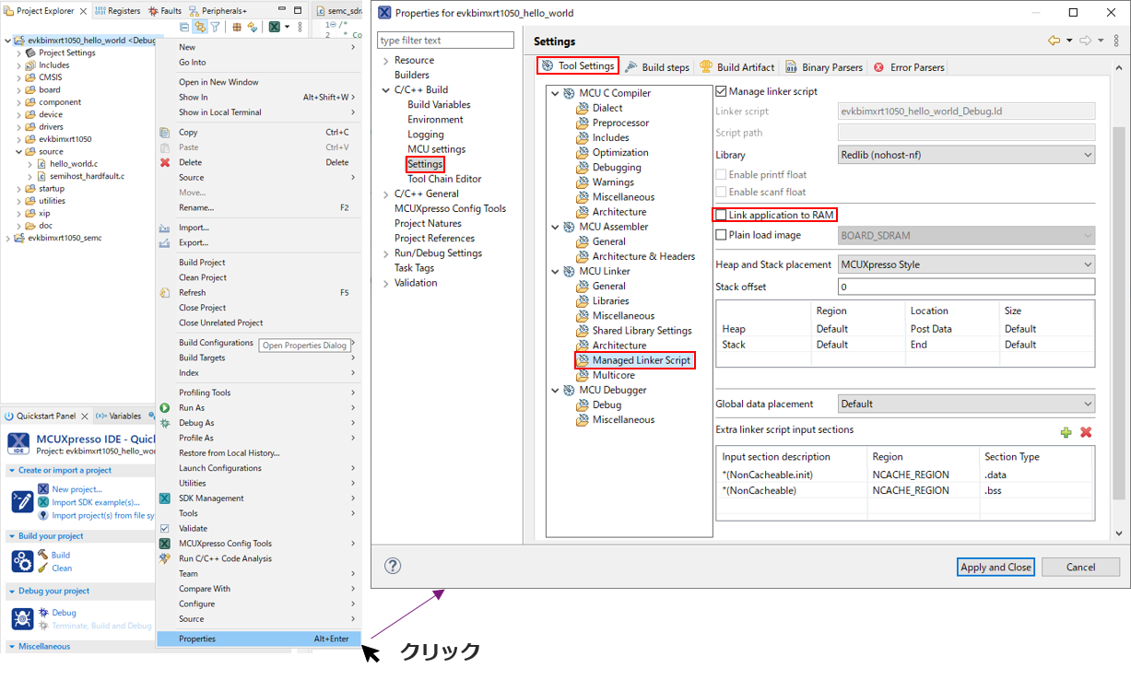The width and height of the screenshot is (1131, 680).
Task: Click the help question mark icon
Action: point(393,566)
